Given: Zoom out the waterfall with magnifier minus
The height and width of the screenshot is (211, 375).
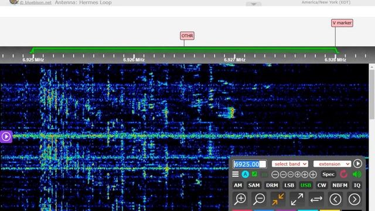Looking at the screenshot, I should click(259, 199).
